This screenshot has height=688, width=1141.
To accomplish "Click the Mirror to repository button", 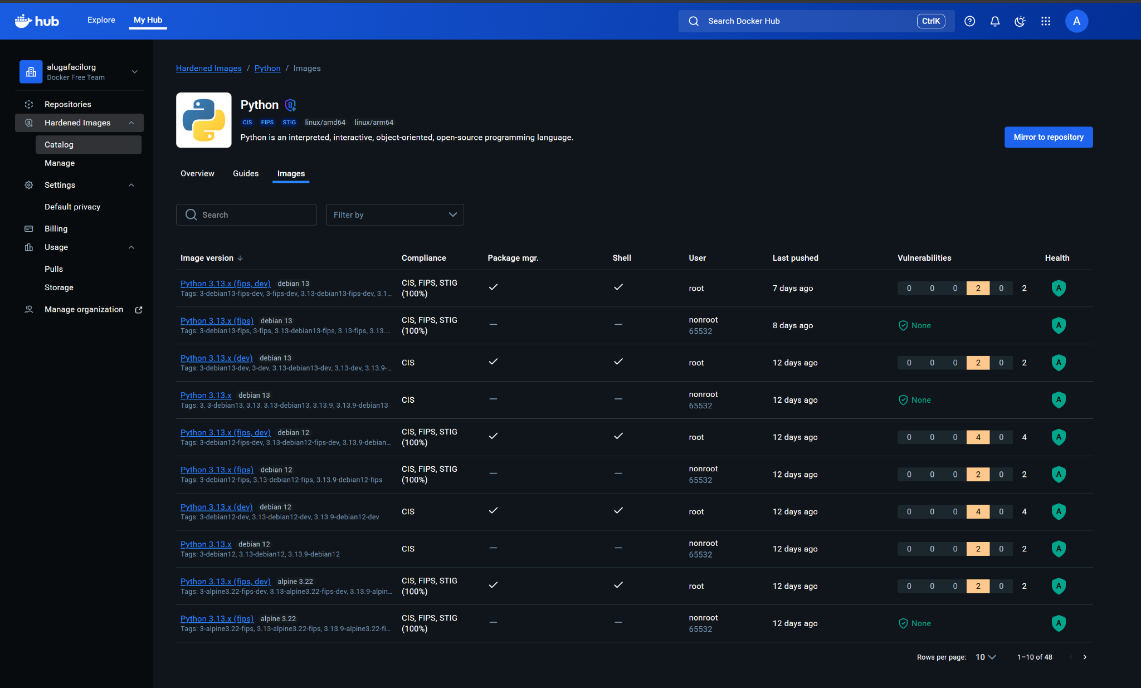I will point(1048,136).
